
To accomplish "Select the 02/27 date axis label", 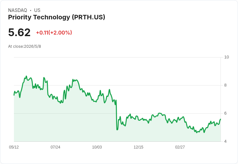I will click(180, 147).
